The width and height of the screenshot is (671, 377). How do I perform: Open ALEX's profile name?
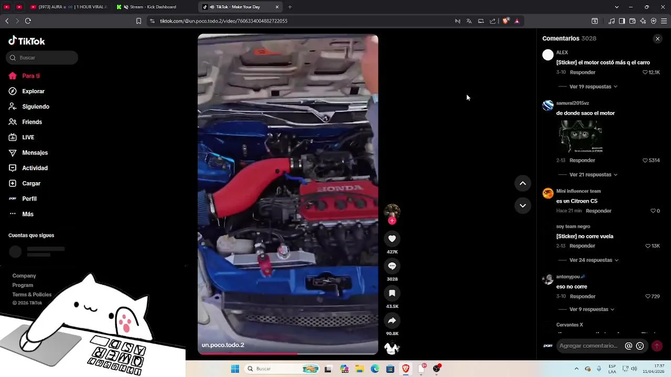pos(562,52)
